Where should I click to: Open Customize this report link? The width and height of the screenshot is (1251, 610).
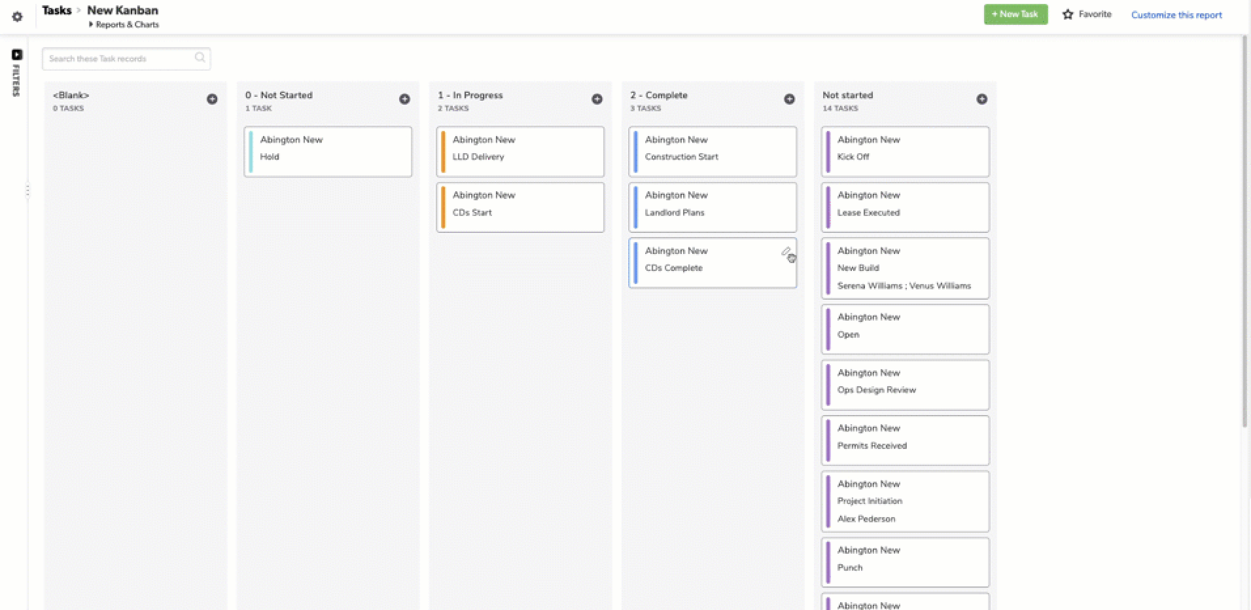pos(1176,15)
